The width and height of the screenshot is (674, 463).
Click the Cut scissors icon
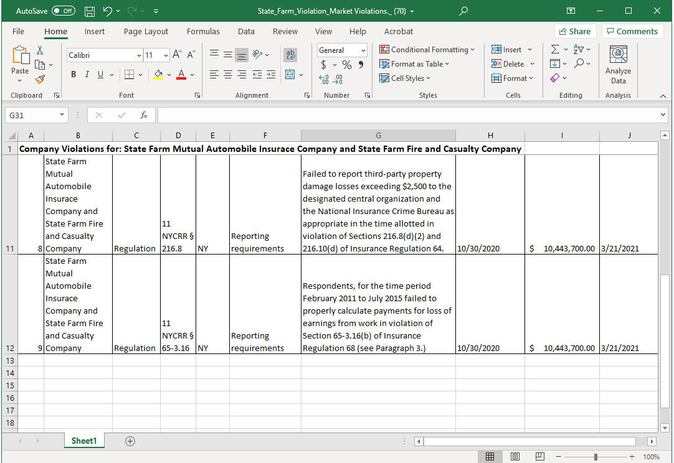[40, 50]
